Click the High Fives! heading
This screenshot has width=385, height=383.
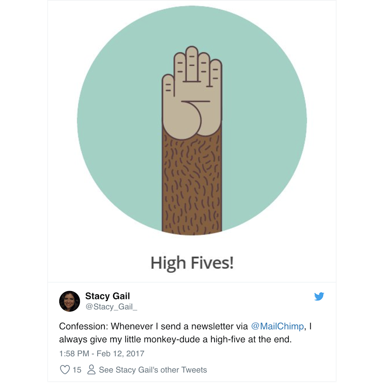192,263
